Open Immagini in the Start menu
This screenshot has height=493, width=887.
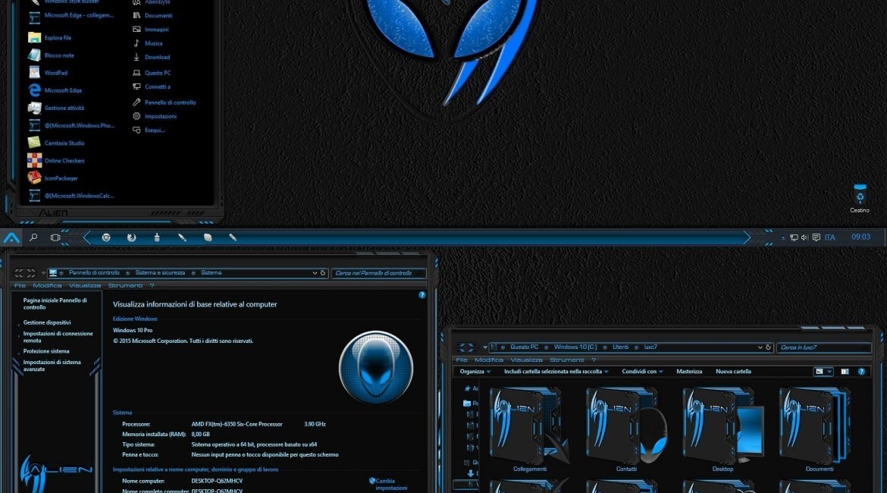click(150, 30)
